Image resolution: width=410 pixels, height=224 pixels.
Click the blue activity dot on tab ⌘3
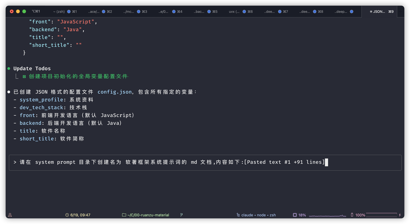(138, 12)
